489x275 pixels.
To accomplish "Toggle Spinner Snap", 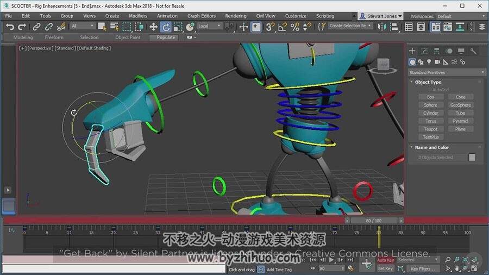I will pyautogui.click(x=307, y=27).
